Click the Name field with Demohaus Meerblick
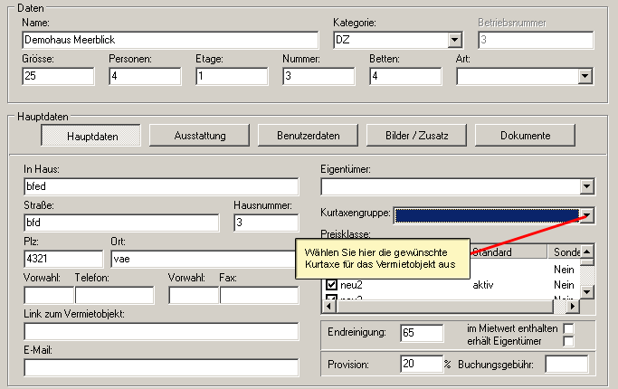The width and height of the screenshot is (618, 389). [170, 40]
